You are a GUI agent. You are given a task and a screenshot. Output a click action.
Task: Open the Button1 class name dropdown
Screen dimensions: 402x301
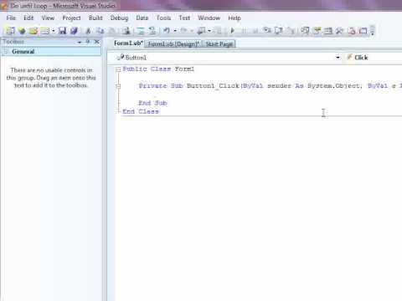pos(338,58)
